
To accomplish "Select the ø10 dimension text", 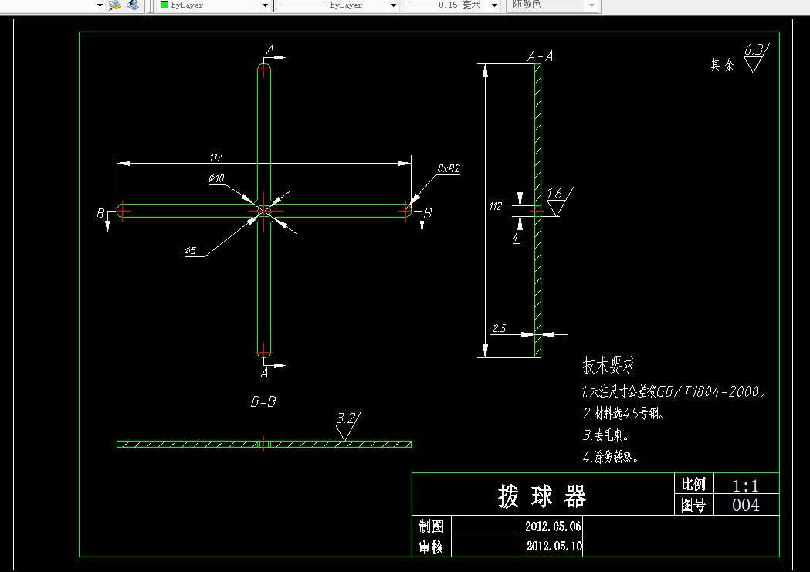I will click(217, 178).
